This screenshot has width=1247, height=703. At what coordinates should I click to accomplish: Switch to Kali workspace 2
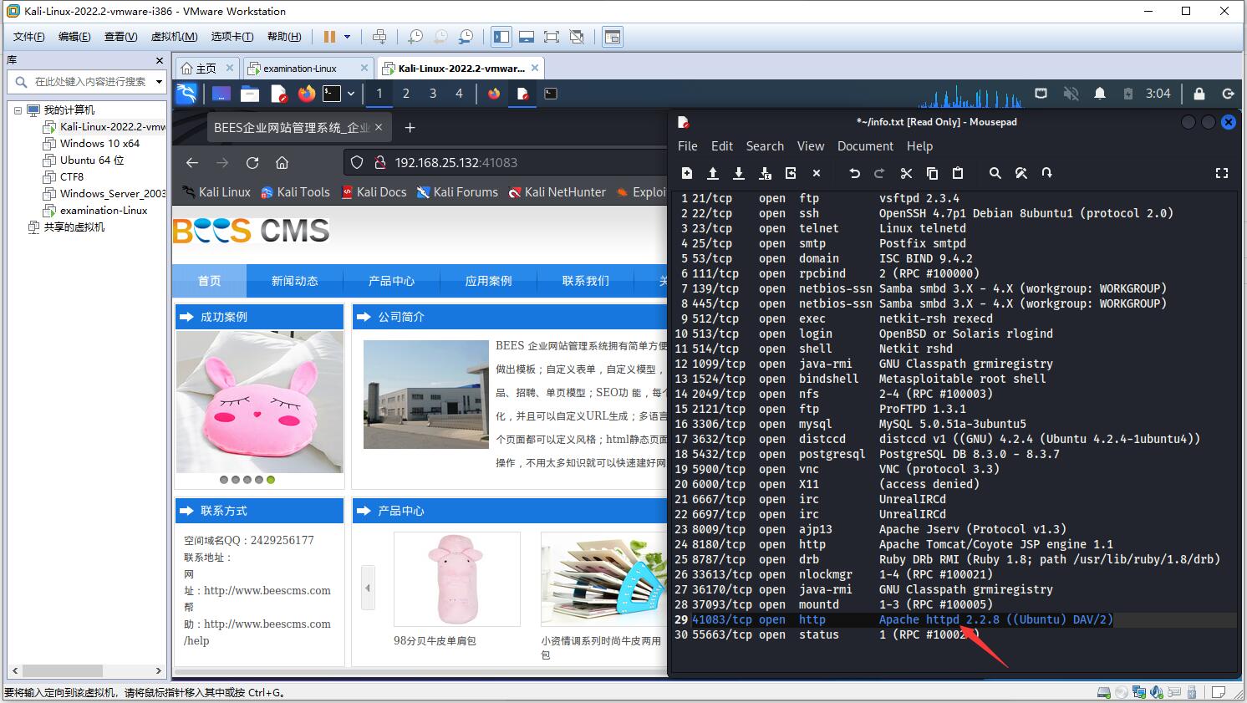[x=406, y=94]
